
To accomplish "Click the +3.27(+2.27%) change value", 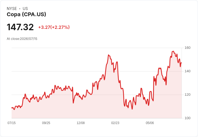I will click(54, 27).
